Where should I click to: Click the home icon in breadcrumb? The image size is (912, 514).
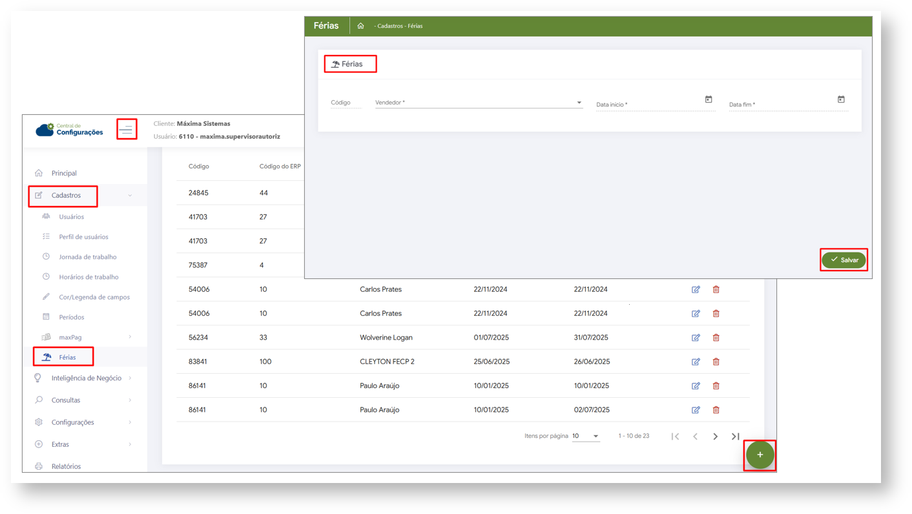(360, 26)
